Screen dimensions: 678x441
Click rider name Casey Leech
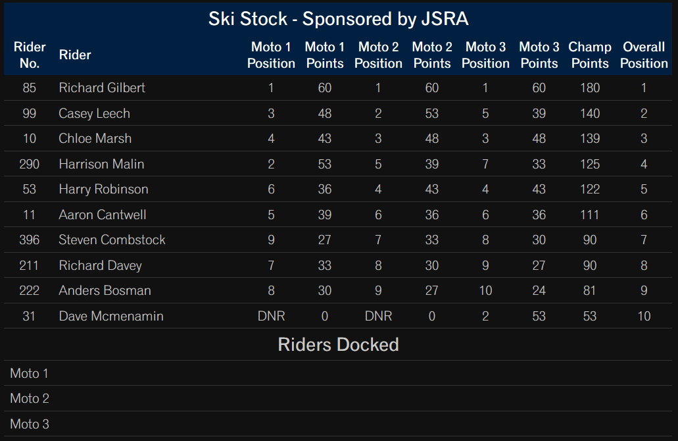tap(94, 113)
